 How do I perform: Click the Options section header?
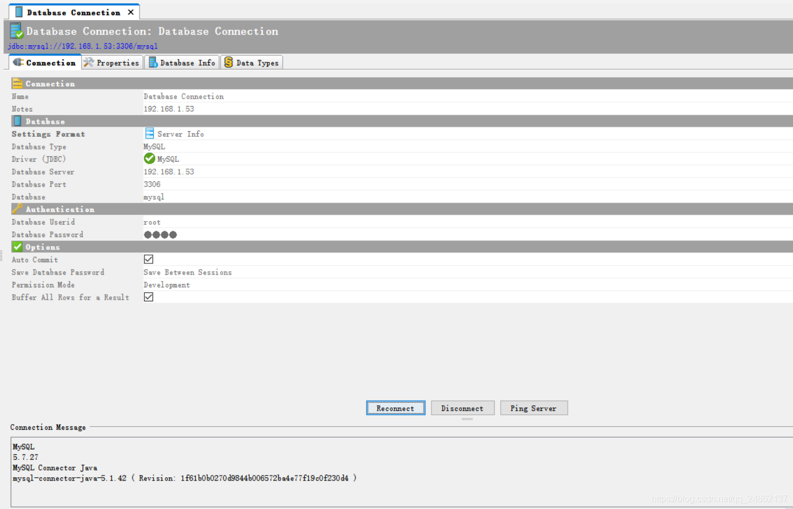pos(401,247)
